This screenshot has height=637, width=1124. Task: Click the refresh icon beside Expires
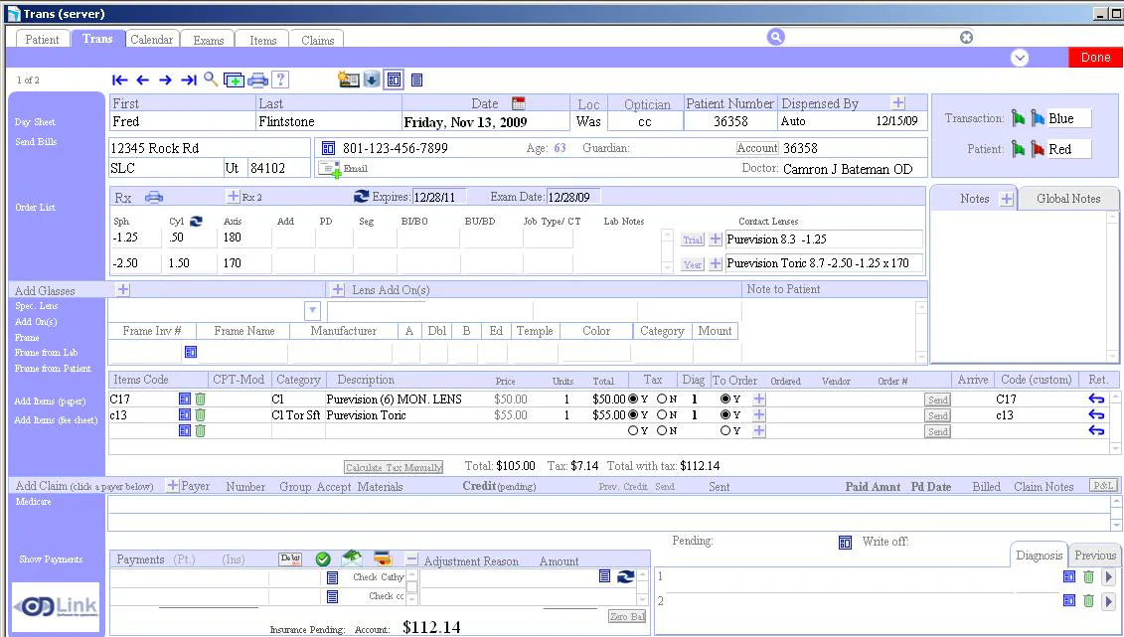362,196
